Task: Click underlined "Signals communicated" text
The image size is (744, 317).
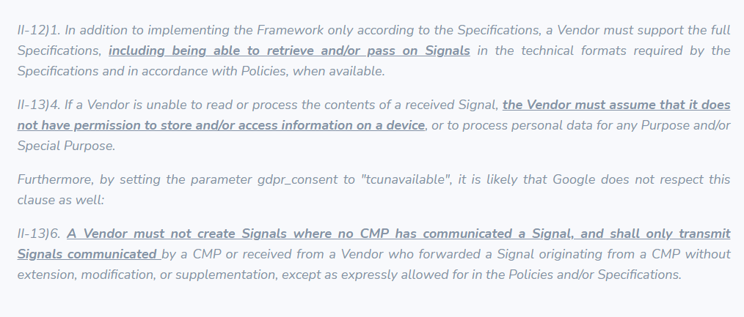Action: click(x=87, y=254)
